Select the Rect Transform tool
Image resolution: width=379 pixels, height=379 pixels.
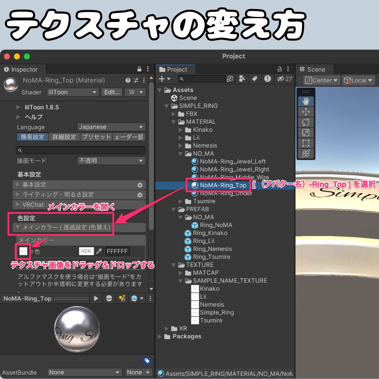coord(306,143)
